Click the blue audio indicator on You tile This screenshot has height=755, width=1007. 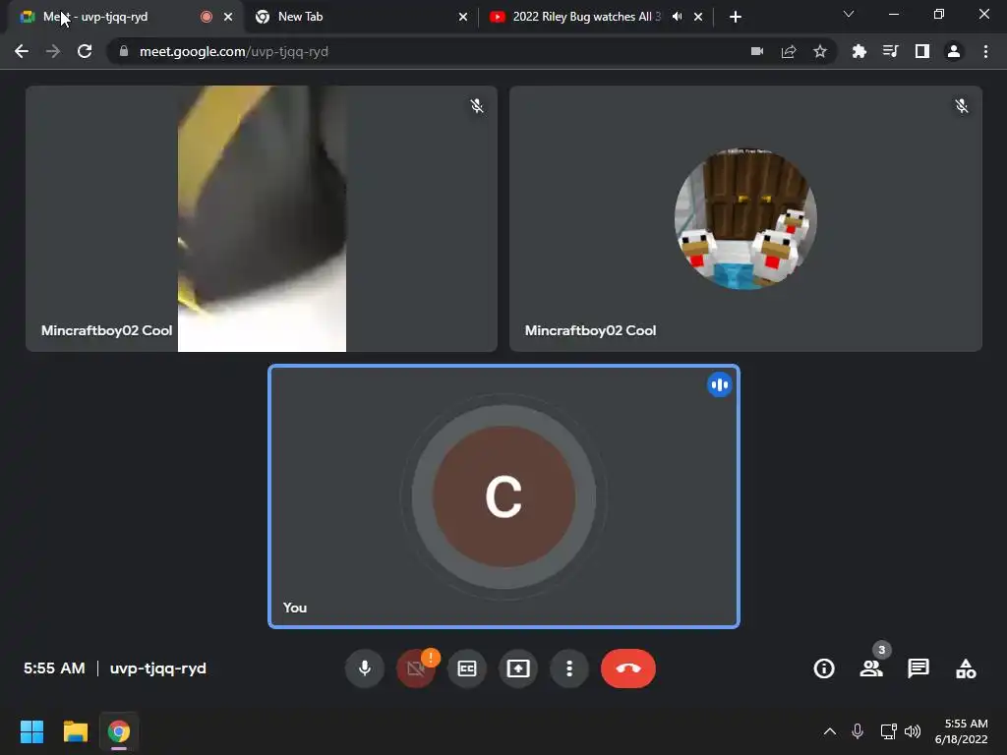pos(719,384)
